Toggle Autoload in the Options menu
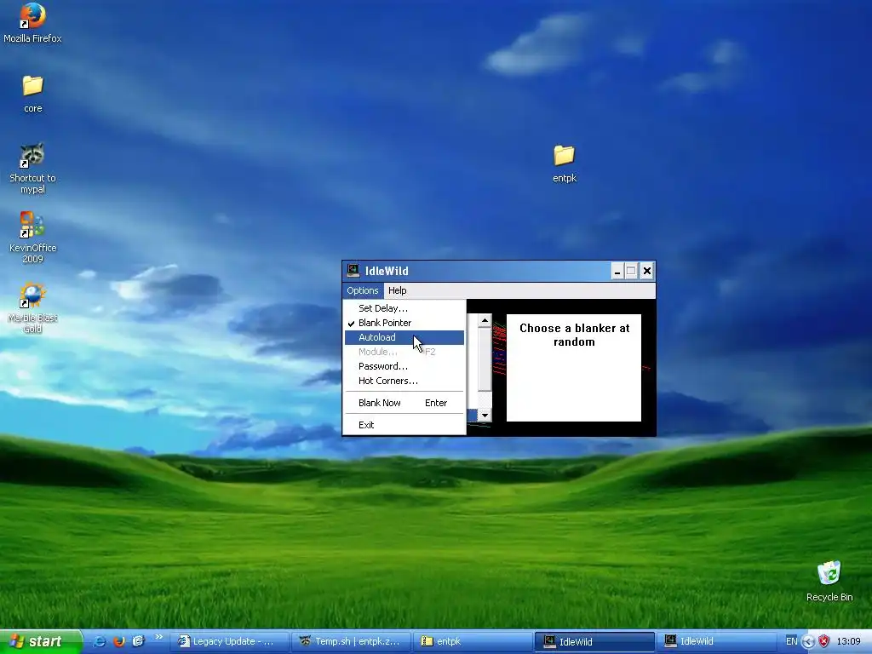This screenshot has width=872, height=654. (x=404, y=337)
